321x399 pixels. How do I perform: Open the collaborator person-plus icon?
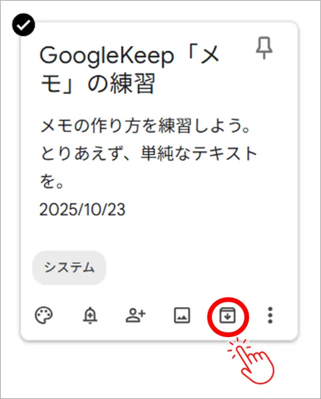[136, 316]
